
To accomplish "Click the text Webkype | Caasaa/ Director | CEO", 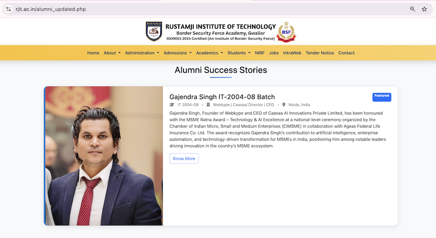I will click(x=243, y=104).
